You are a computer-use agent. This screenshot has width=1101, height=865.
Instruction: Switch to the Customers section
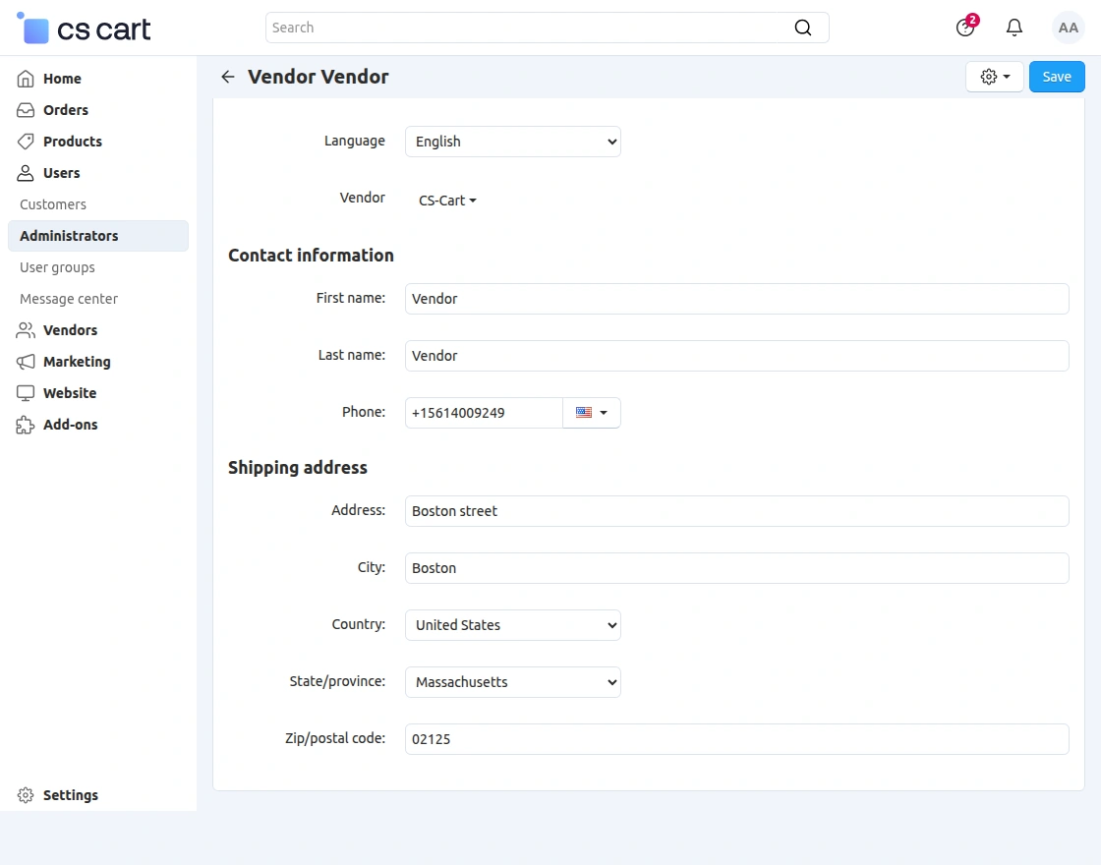point(52,203)
